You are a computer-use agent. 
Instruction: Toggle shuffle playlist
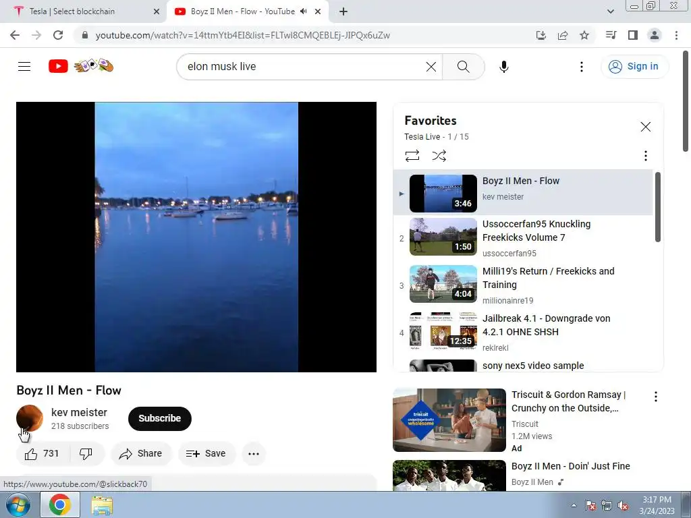tap(439, 156)
